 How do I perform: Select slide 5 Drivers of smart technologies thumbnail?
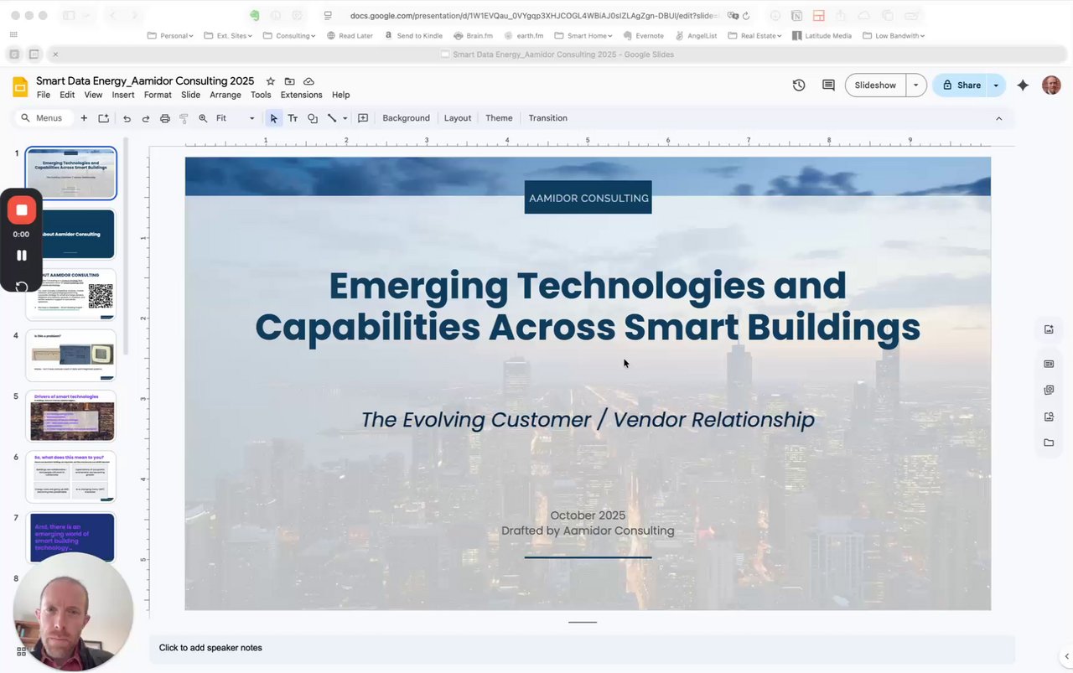click(71, 416)
